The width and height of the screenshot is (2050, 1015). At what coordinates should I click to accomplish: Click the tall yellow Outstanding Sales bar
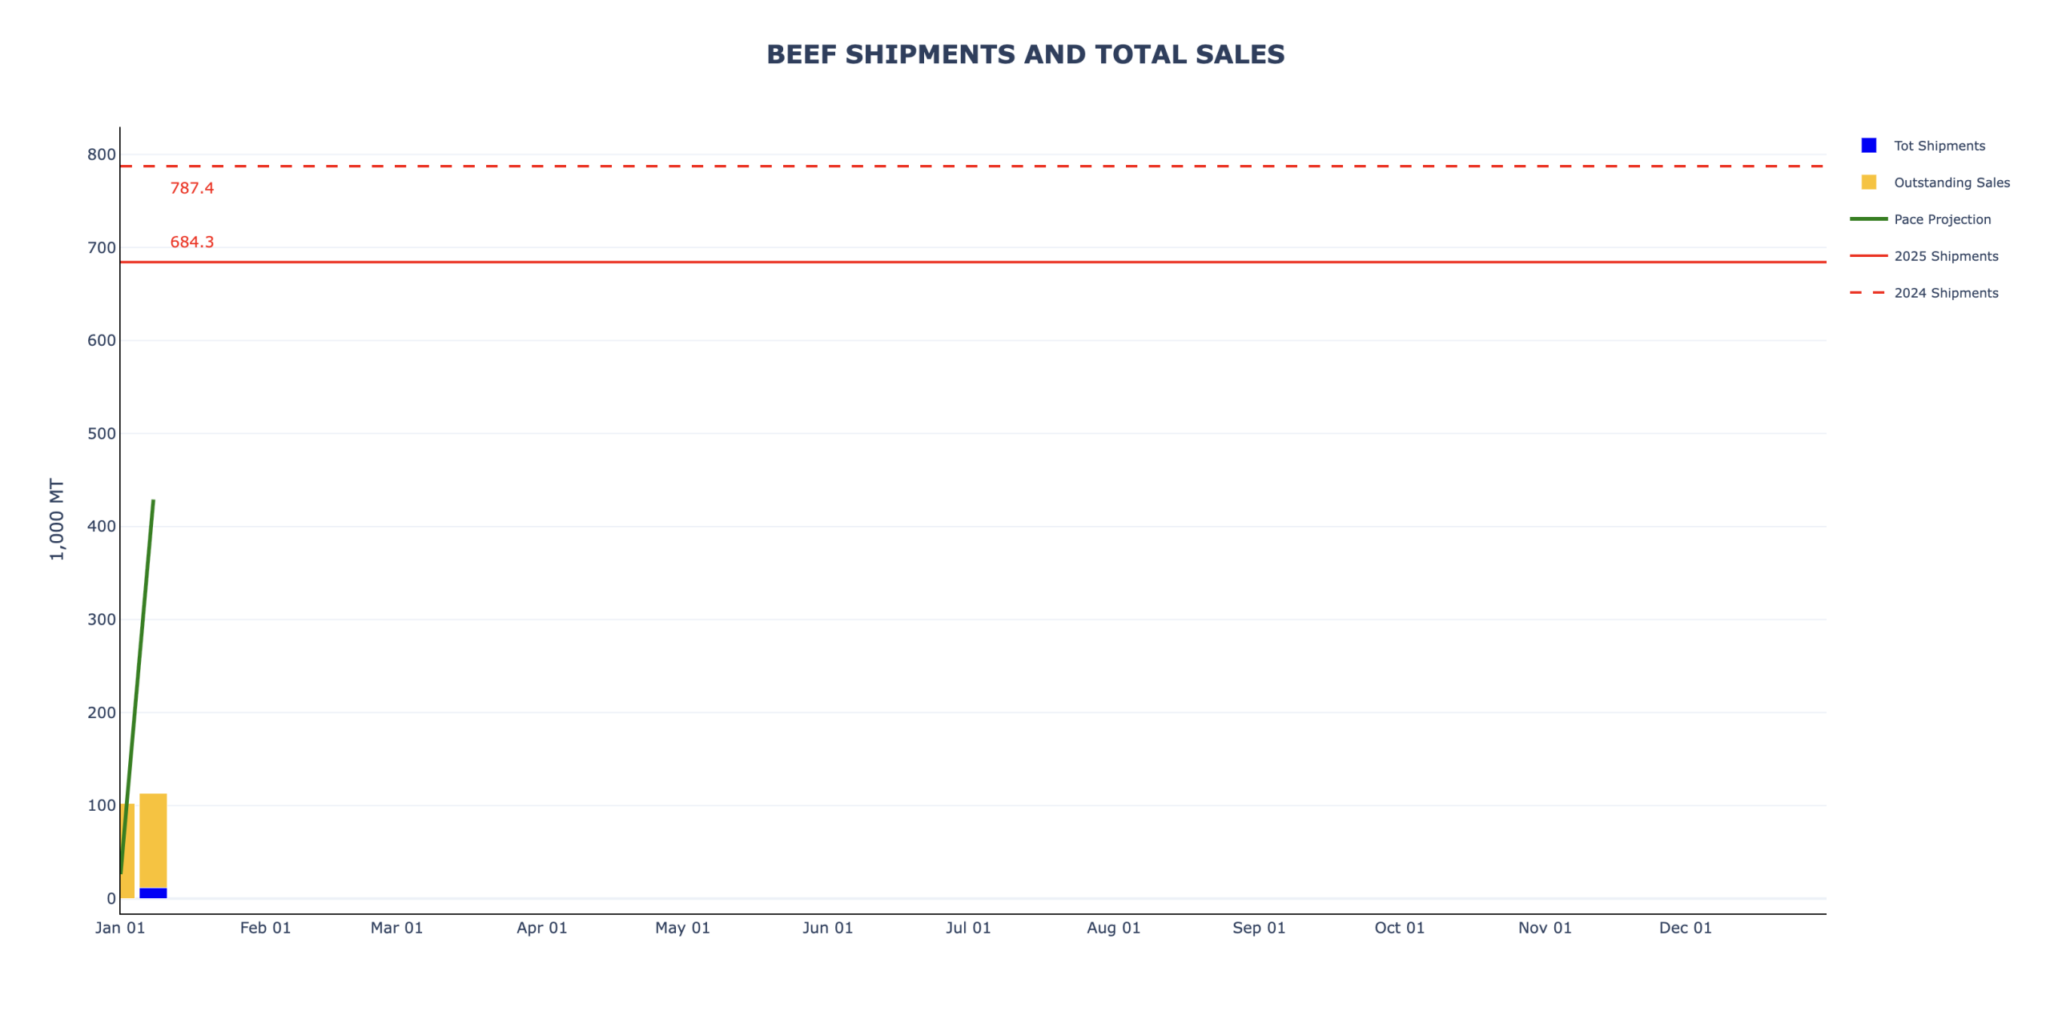point(153,840)
